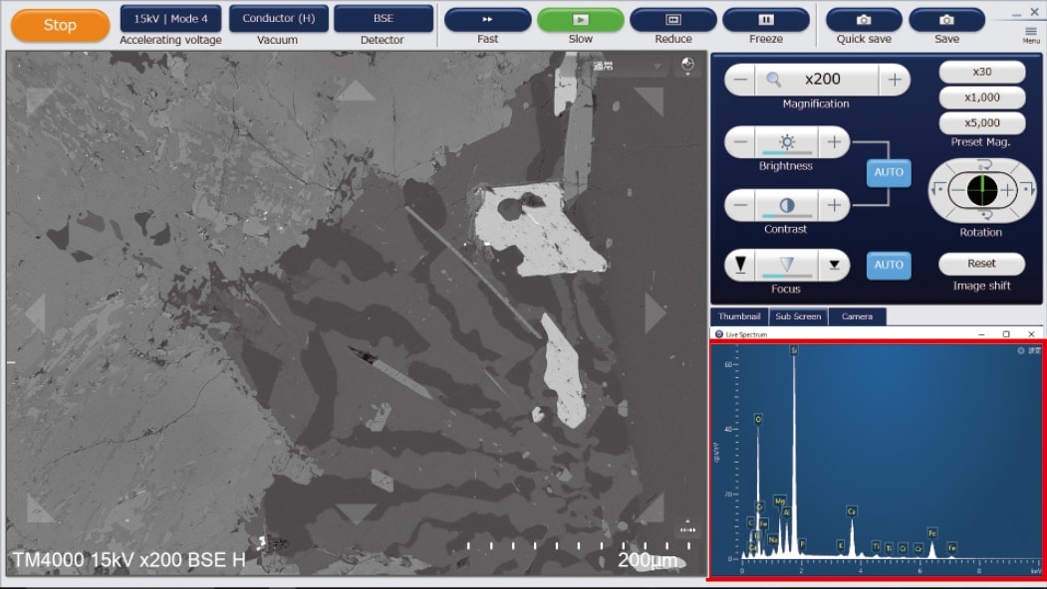Open the accelerating voltage 15kV Mode 4 selector
The height and width of the screenshot is (589, 1047).
pos(170,19)
